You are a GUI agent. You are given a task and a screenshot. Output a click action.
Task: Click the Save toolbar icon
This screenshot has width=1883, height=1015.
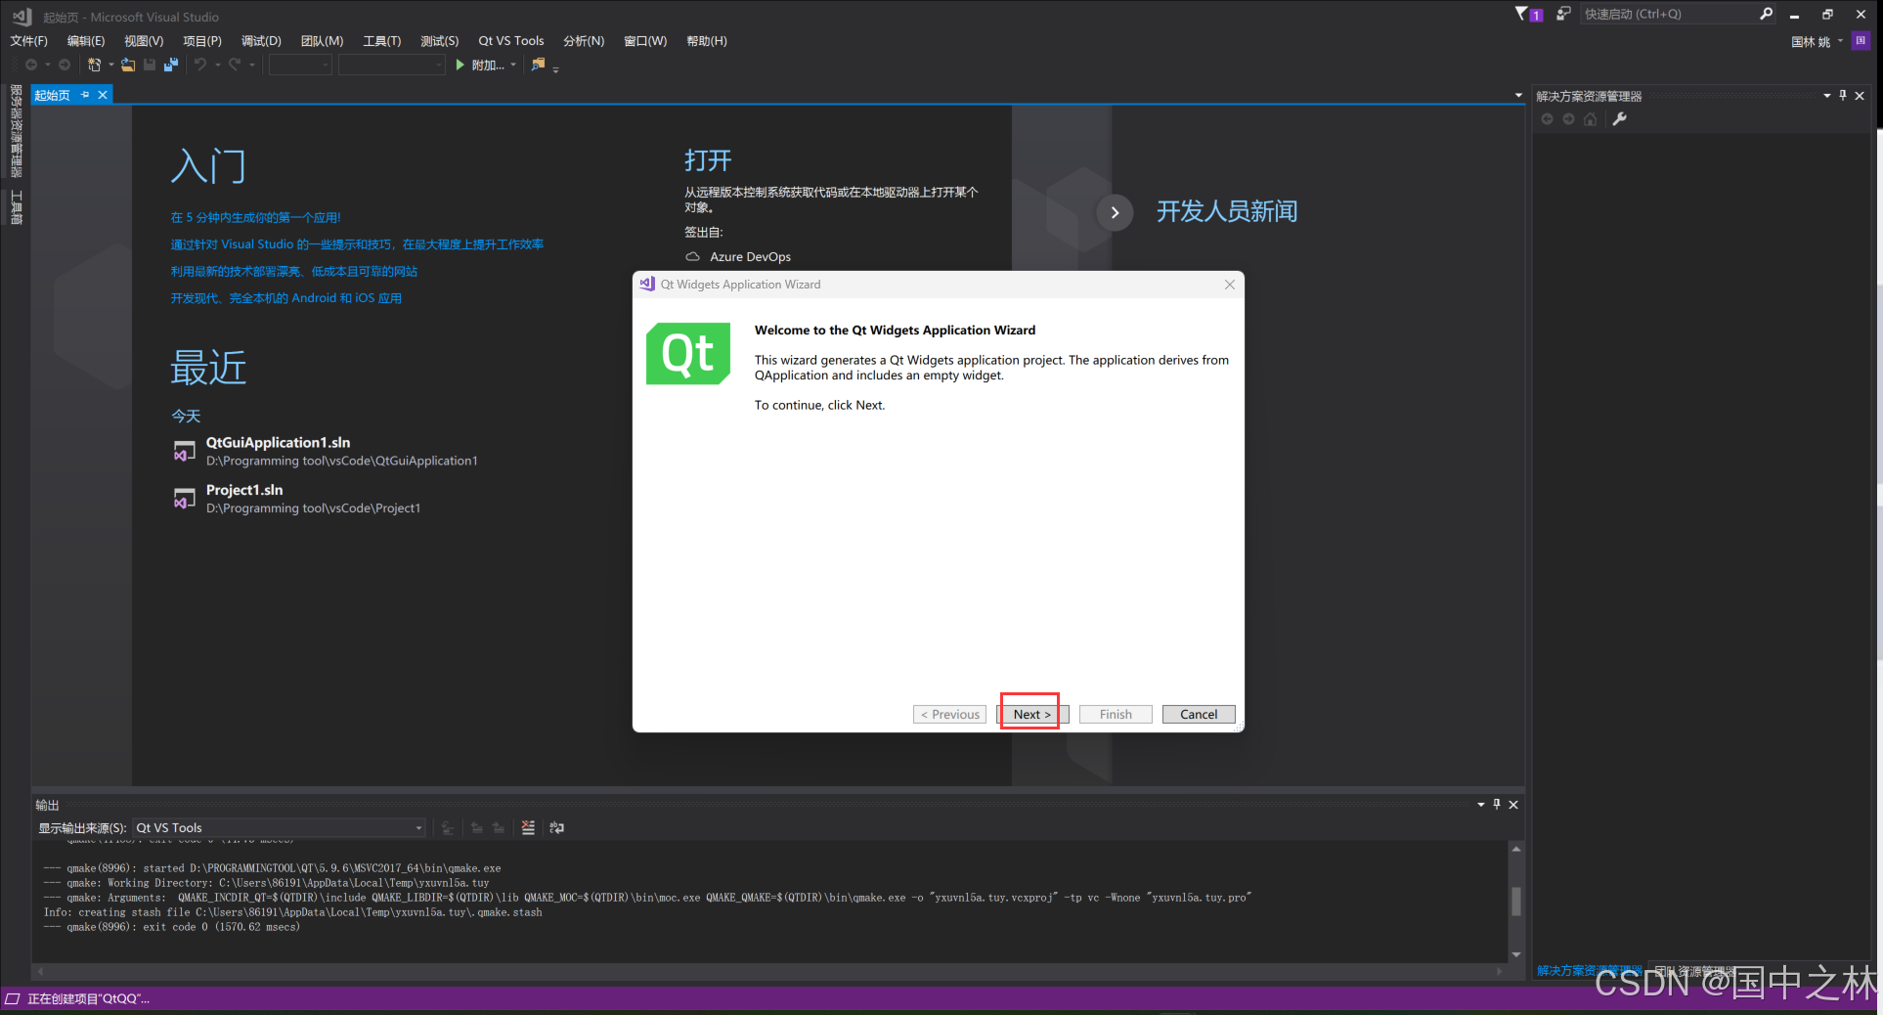[x=150, y=65]
